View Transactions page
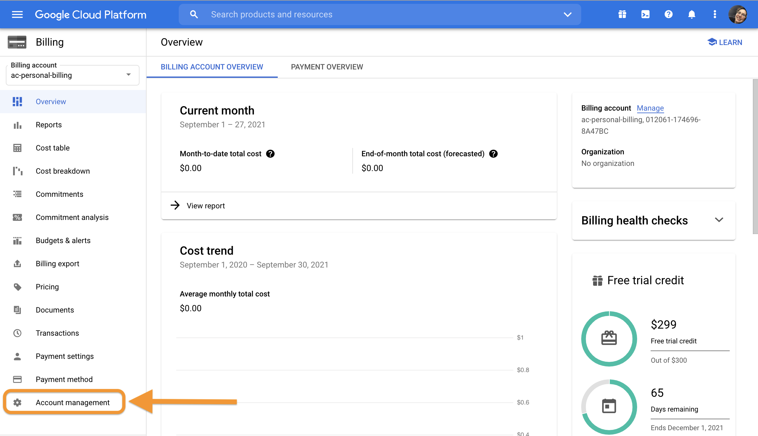 (73, 333)
